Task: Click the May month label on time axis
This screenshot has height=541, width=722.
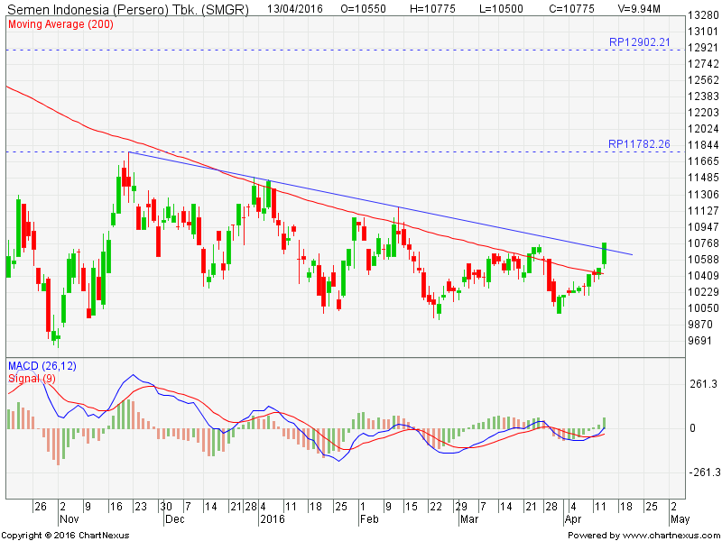Action: point(680,519)
